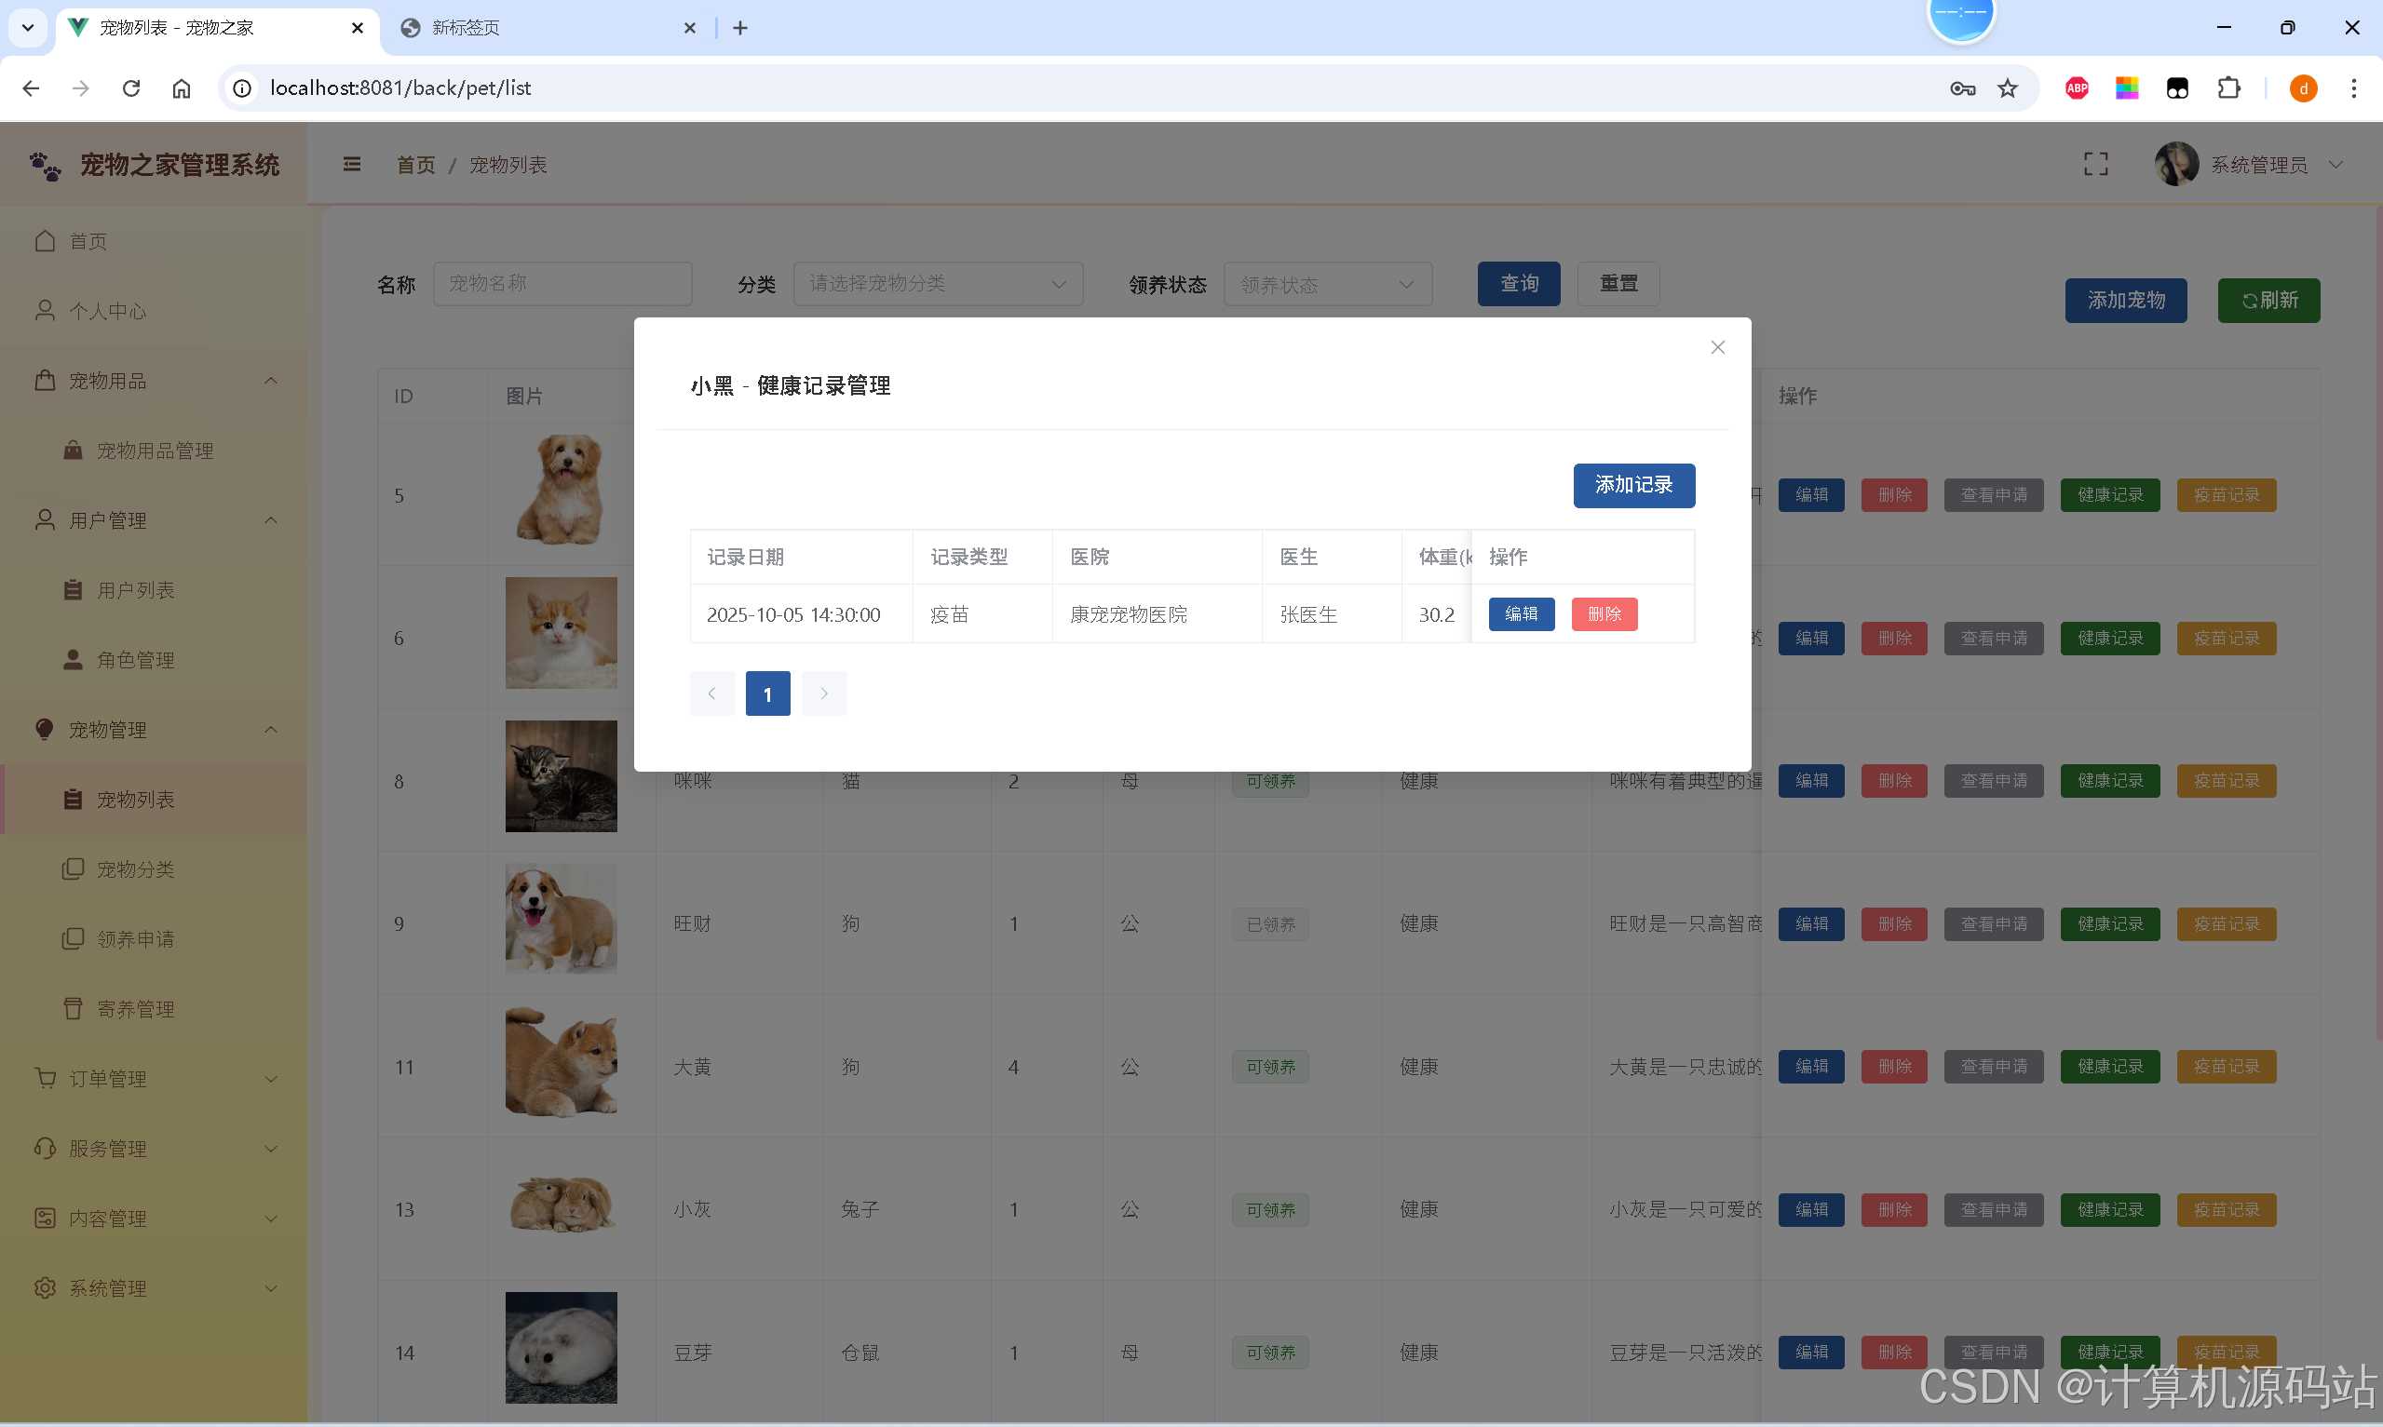This screenshot has width=2383, height=1427.
Task: Click 删除 for pet ID 6
Action: pos(1894,638)
